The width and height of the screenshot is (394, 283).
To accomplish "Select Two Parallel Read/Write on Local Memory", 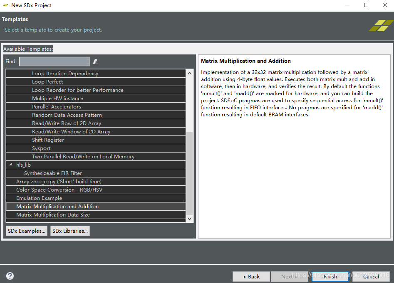I will coord(96,156).
